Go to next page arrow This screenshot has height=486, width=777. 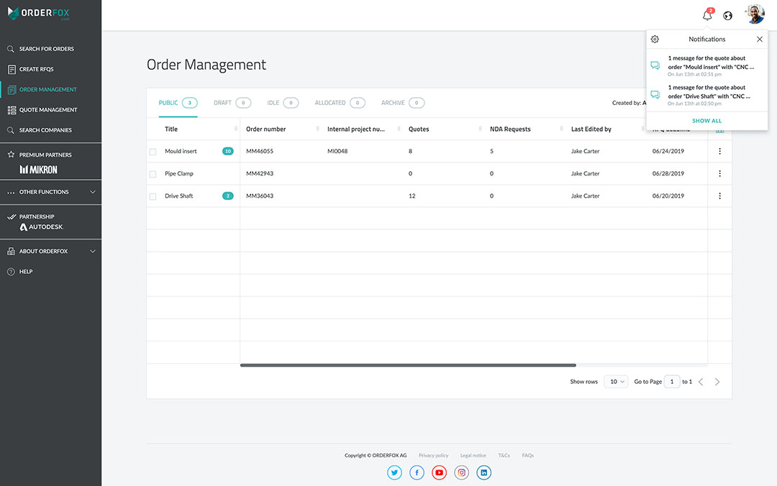coord(717,382)
